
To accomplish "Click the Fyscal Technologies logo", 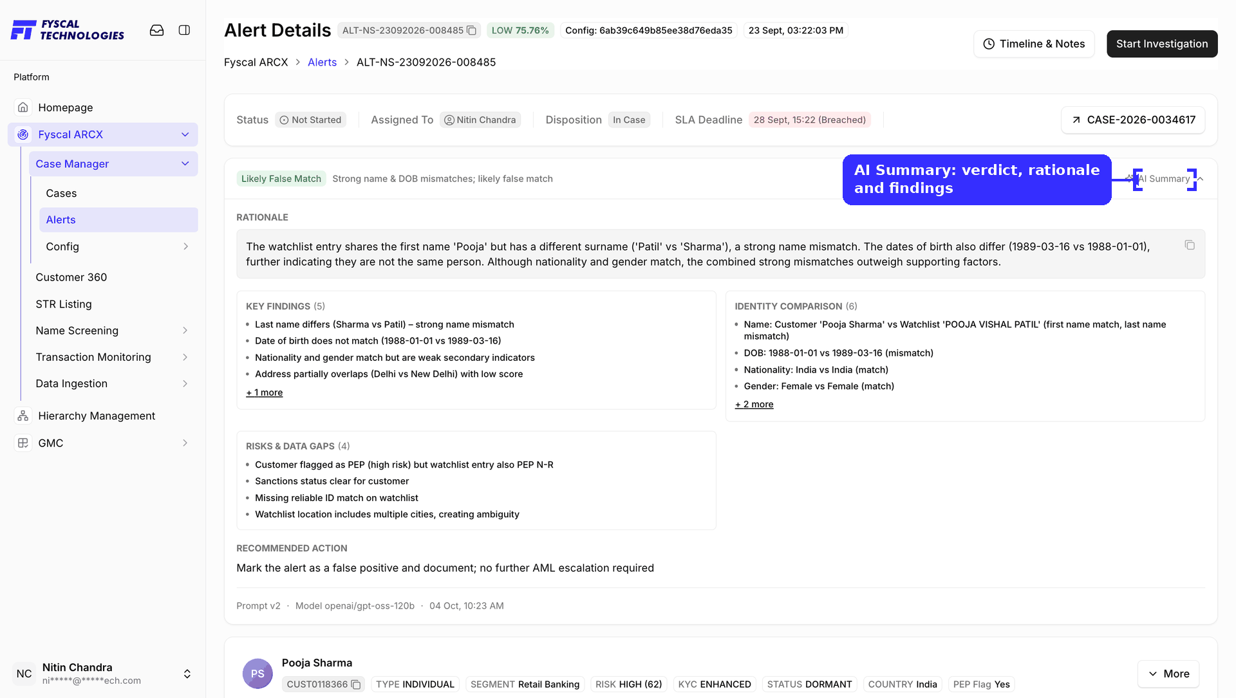I will [x=68, y=30].
